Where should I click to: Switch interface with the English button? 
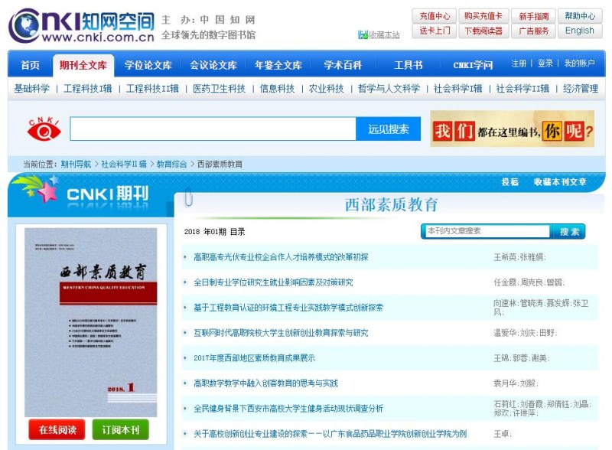coord(579,30)
